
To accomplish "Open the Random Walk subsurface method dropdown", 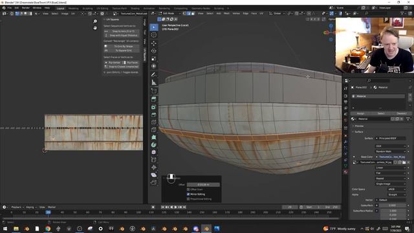I will 391,151.
